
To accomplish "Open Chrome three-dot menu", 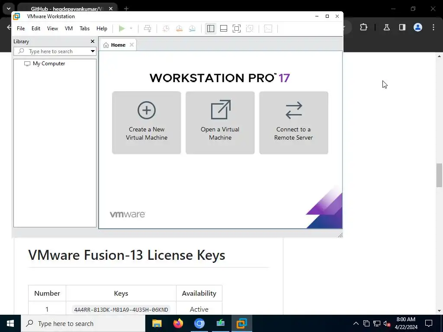I will click(433, 27).
